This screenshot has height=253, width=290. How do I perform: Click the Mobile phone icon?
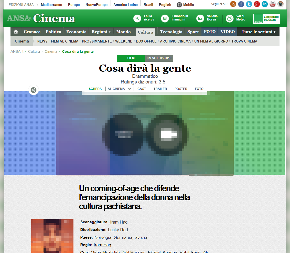coord(179,5)
